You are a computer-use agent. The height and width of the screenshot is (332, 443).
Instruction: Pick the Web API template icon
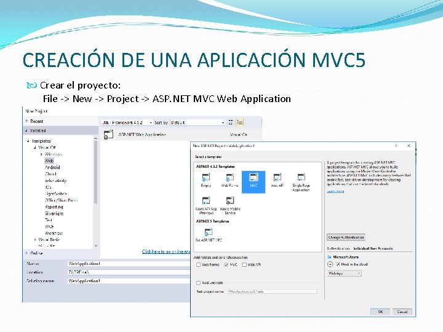click(277, 177)
